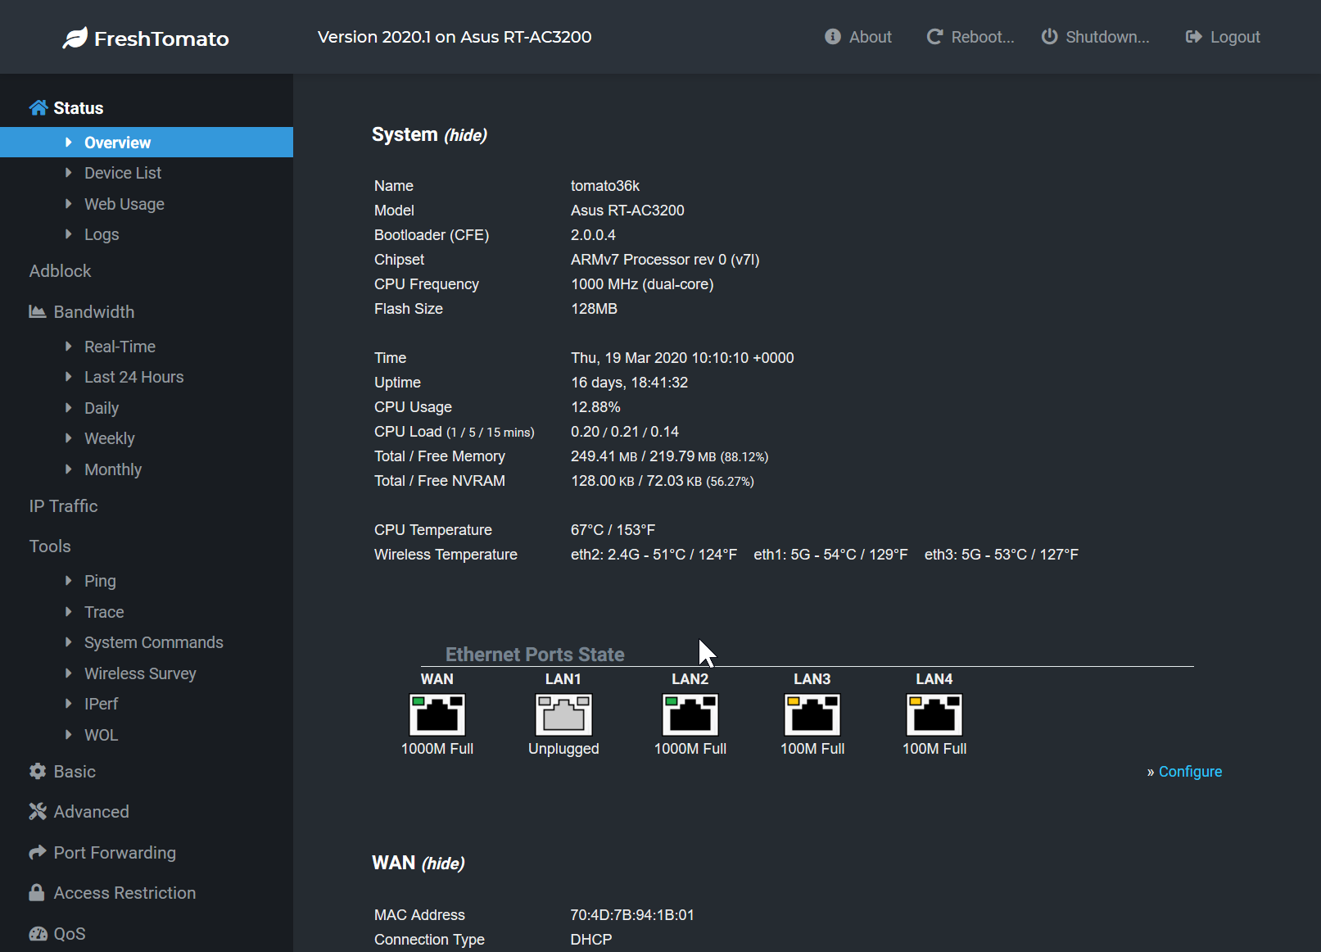The image size is (1321, 952).
Task: Select the Status home icon
Action: click(38, 107)
